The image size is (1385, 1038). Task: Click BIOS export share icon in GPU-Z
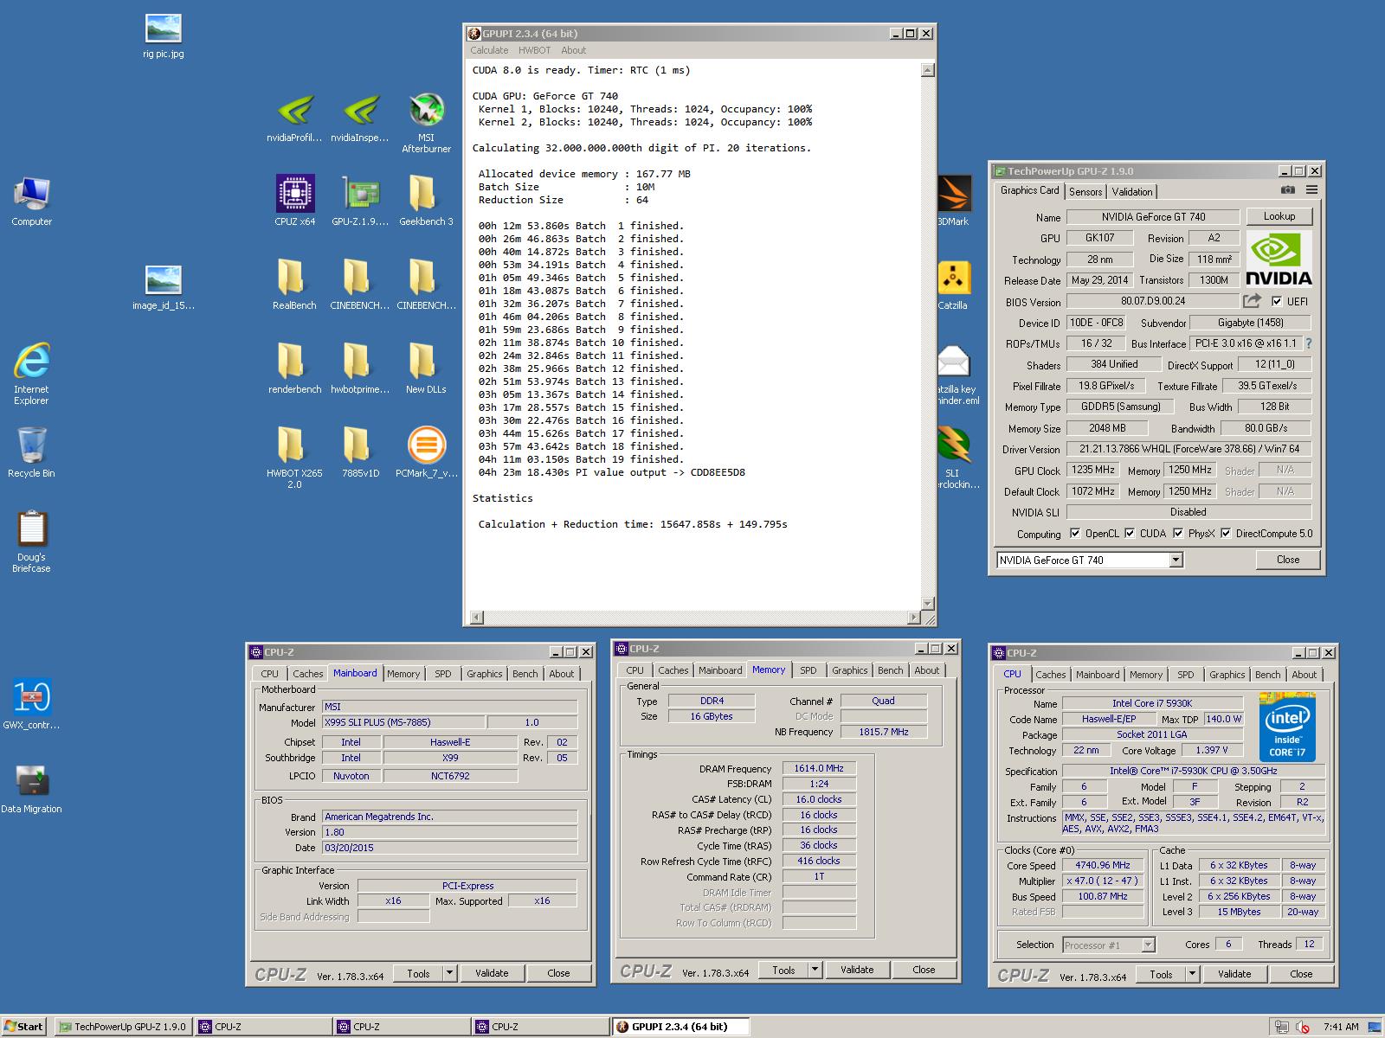(1253, 301)
